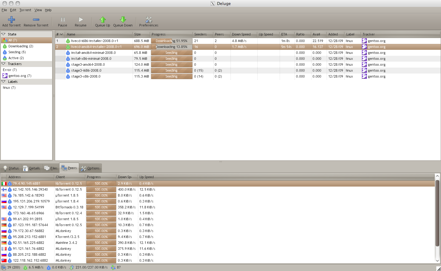Open the View menu

point(38,10)
